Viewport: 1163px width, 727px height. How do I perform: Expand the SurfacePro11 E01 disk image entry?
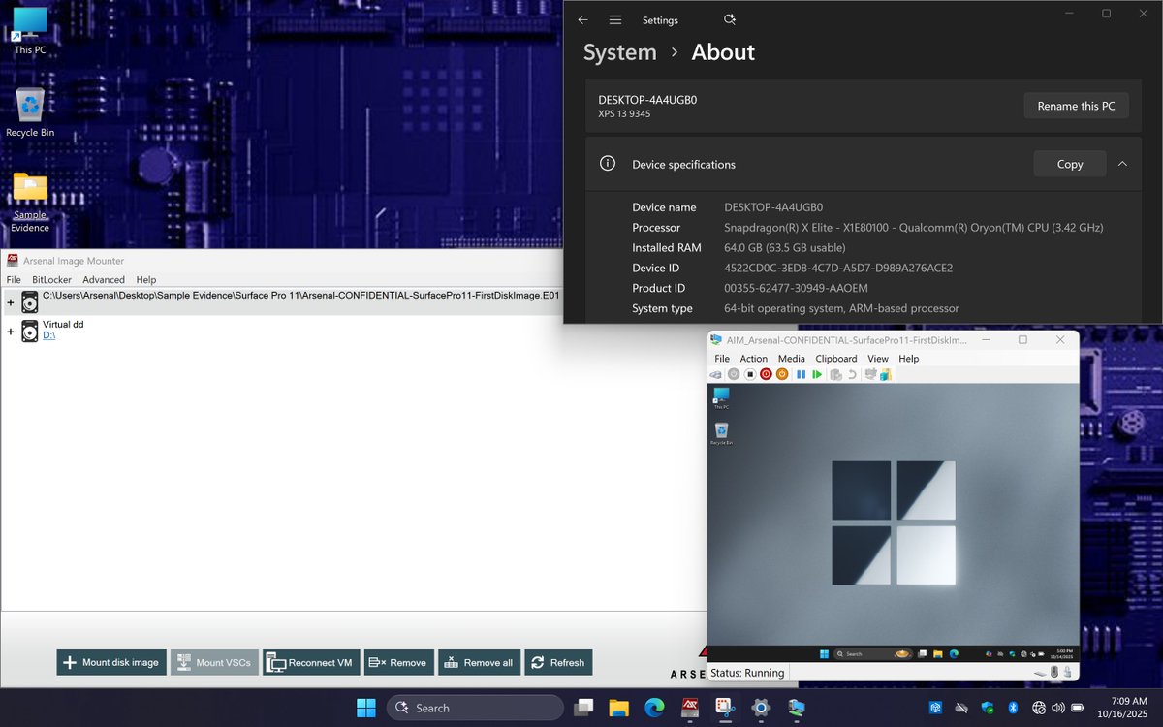tap(11, 302)
